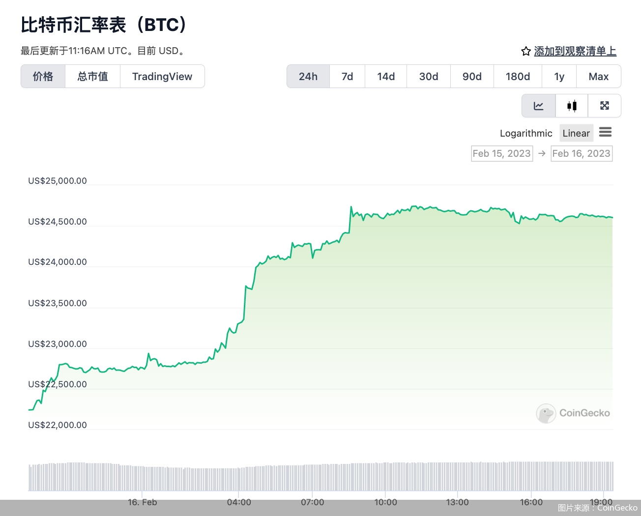Click the 添加到观察清单上 link
The height and width of the screenshot is (516, 641).
(x=575, y=51)
